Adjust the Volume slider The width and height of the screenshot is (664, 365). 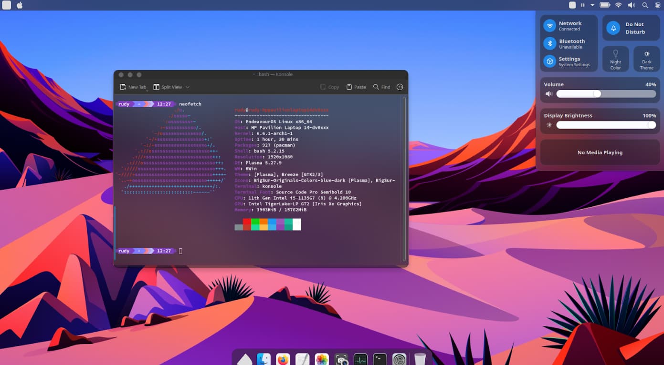pyautogui.click(x=597, y=94)
